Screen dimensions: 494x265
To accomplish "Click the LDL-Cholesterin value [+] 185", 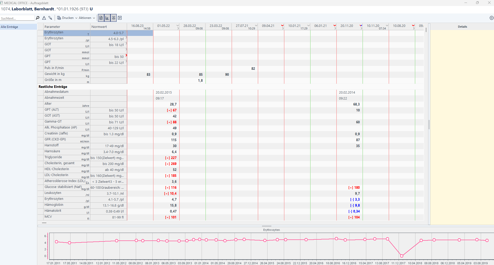I will click(x=166, y=176).
